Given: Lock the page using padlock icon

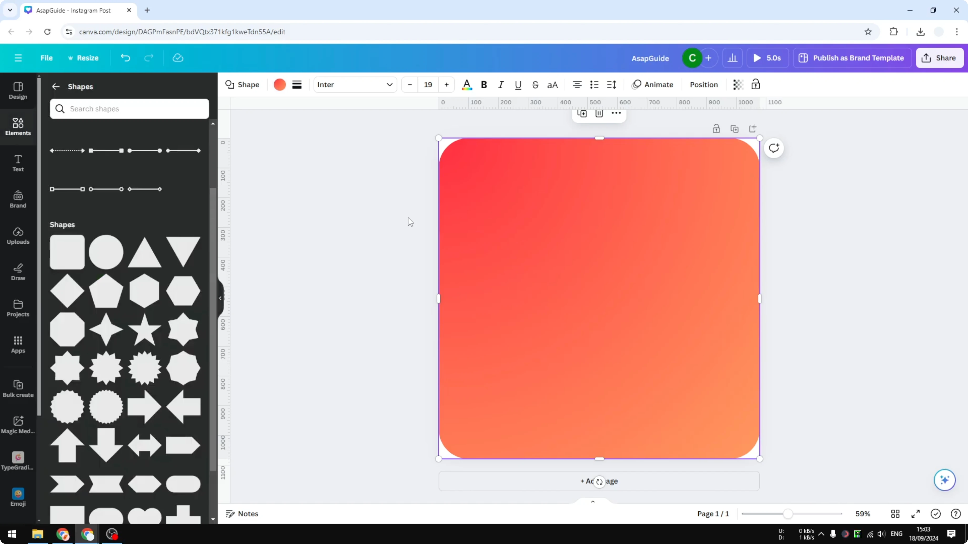Looking at the screenshot, I should click(x=716, y=129).
